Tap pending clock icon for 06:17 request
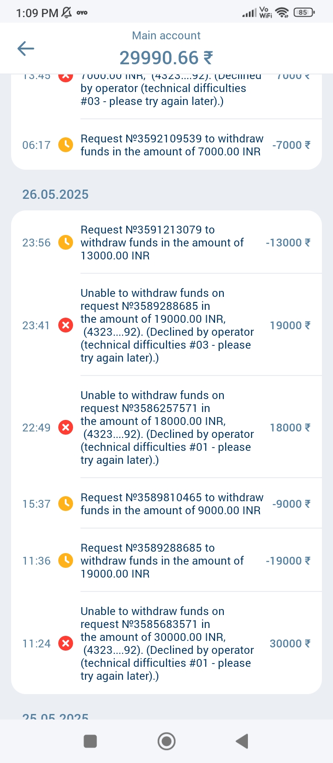The height and width of the screenshot is (763, 333). [x=66, y=145]
